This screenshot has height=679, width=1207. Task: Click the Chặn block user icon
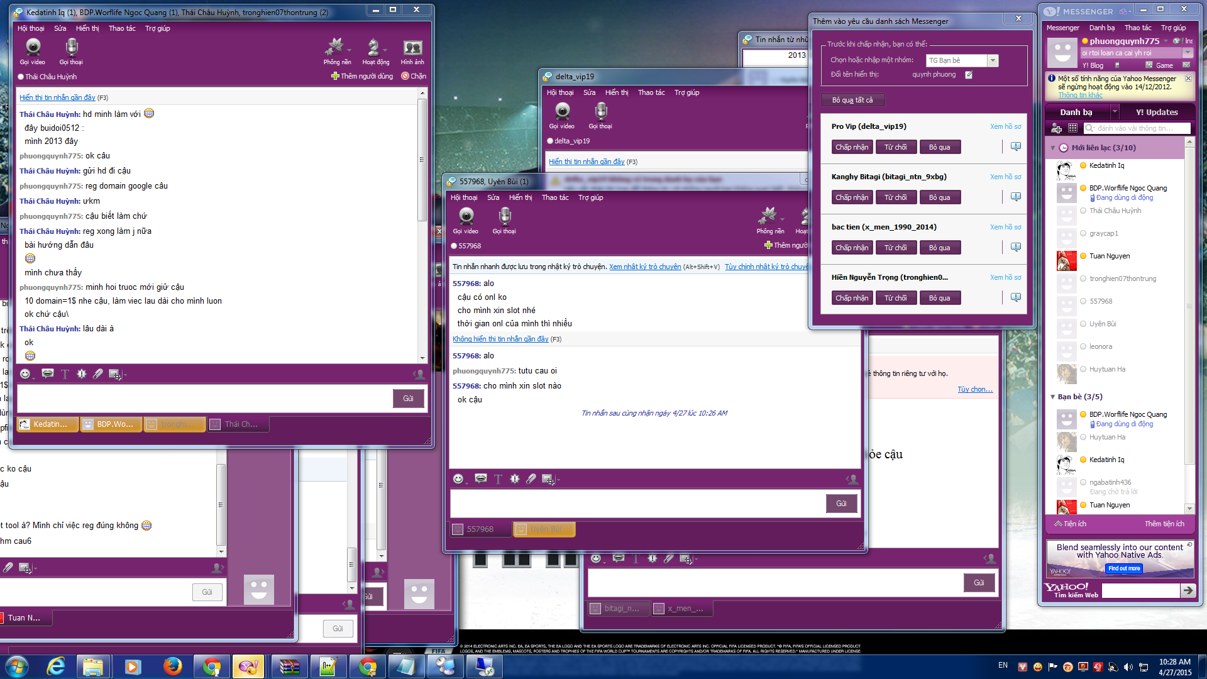[x=414, y=76]
